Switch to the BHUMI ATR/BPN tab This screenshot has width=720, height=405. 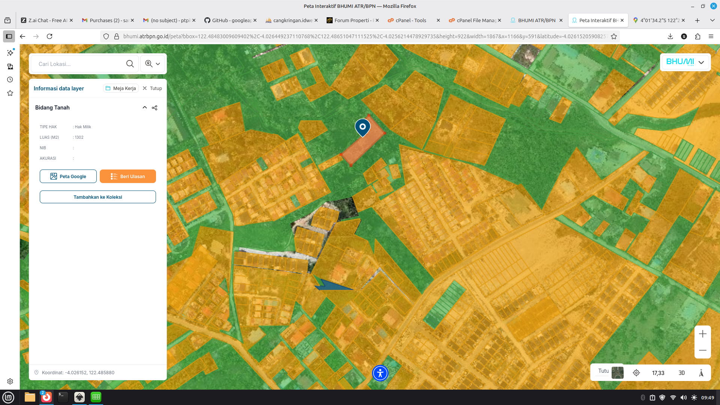point(536,20)
